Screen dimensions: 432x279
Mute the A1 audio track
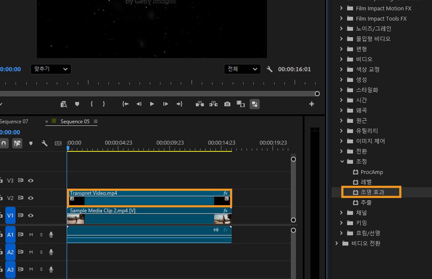pyautogui.click(x=31, y=235)
